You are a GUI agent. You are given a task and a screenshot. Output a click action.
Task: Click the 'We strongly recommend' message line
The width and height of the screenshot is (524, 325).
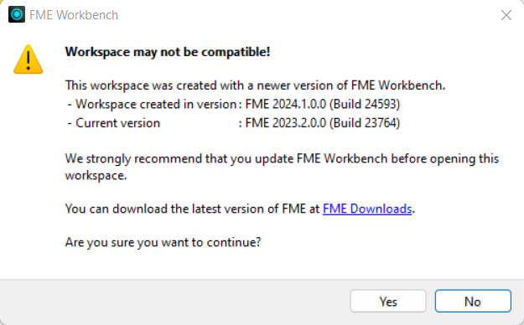tap(282, 158)
